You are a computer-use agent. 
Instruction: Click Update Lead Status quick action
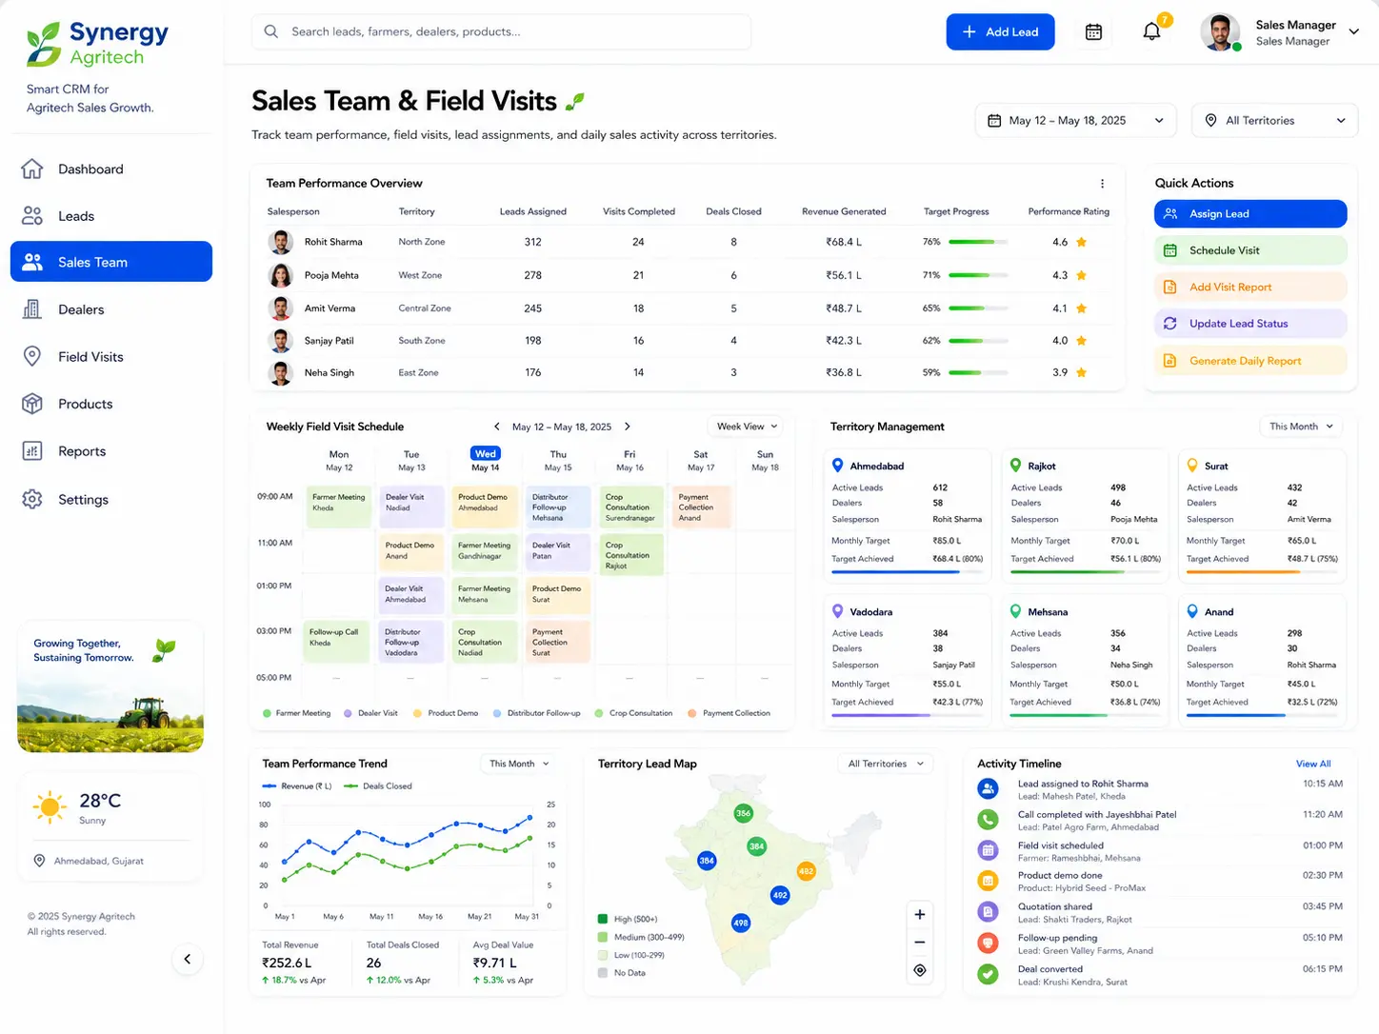coord(1250,324)
